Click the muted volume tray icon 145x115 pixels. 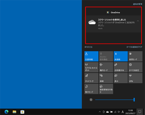(119, 112)
